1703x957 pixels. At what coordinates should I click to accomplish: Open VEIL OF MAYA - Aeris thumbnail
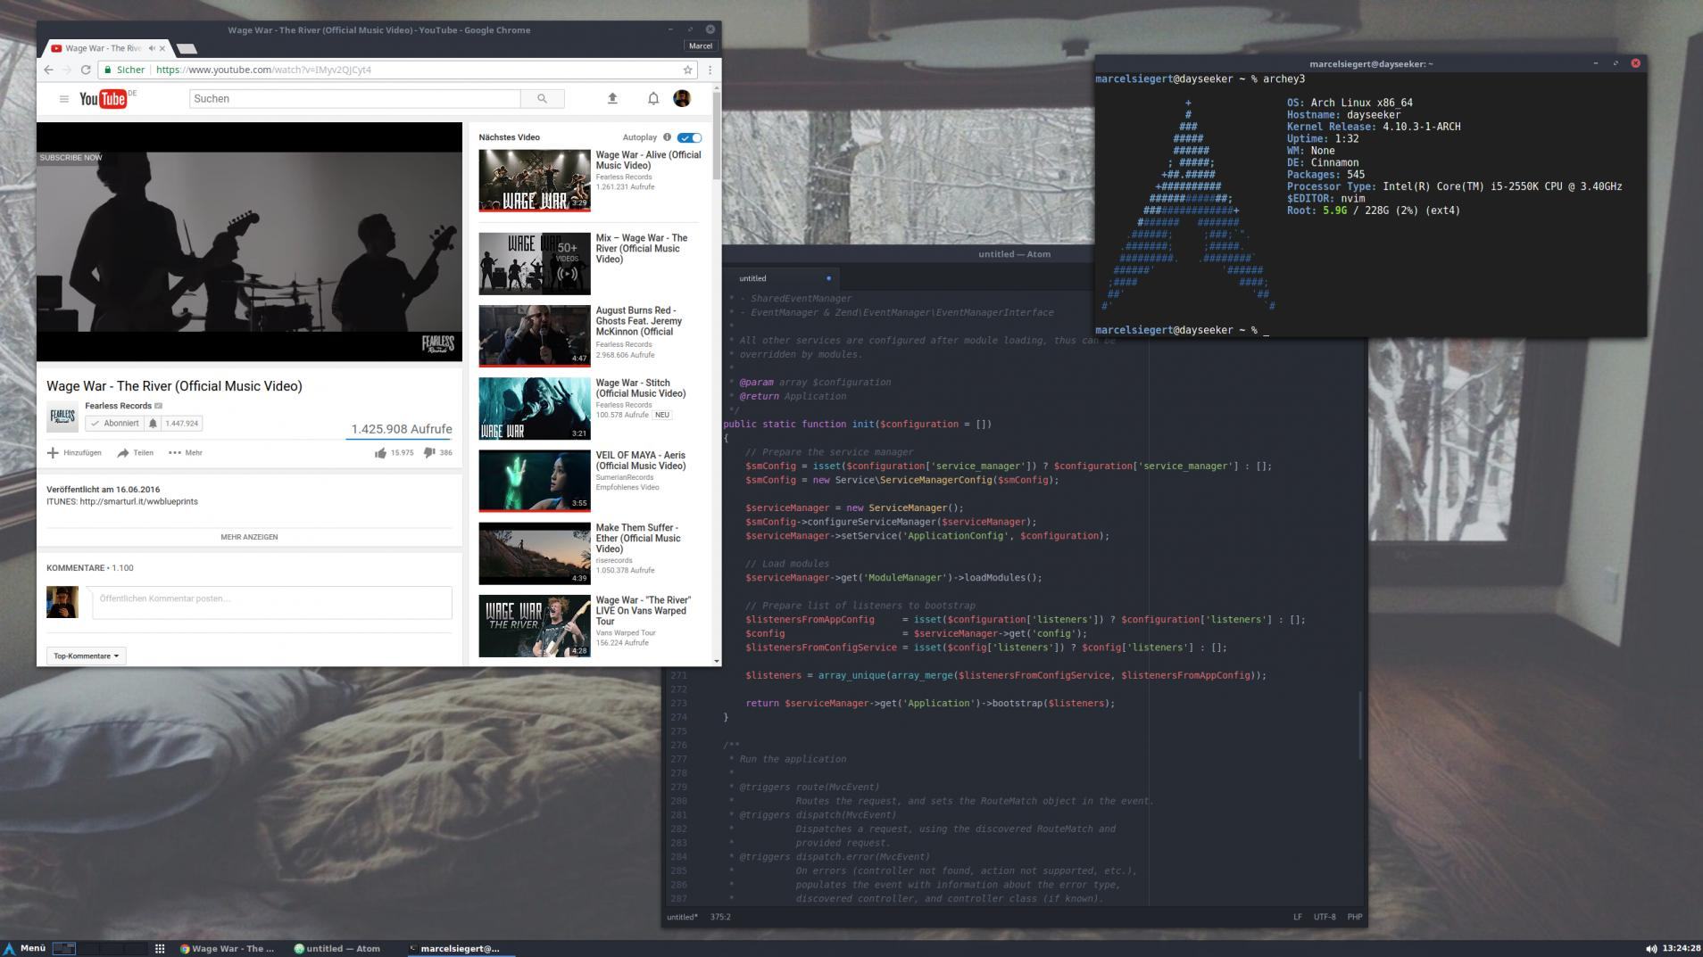coord(535,481)
